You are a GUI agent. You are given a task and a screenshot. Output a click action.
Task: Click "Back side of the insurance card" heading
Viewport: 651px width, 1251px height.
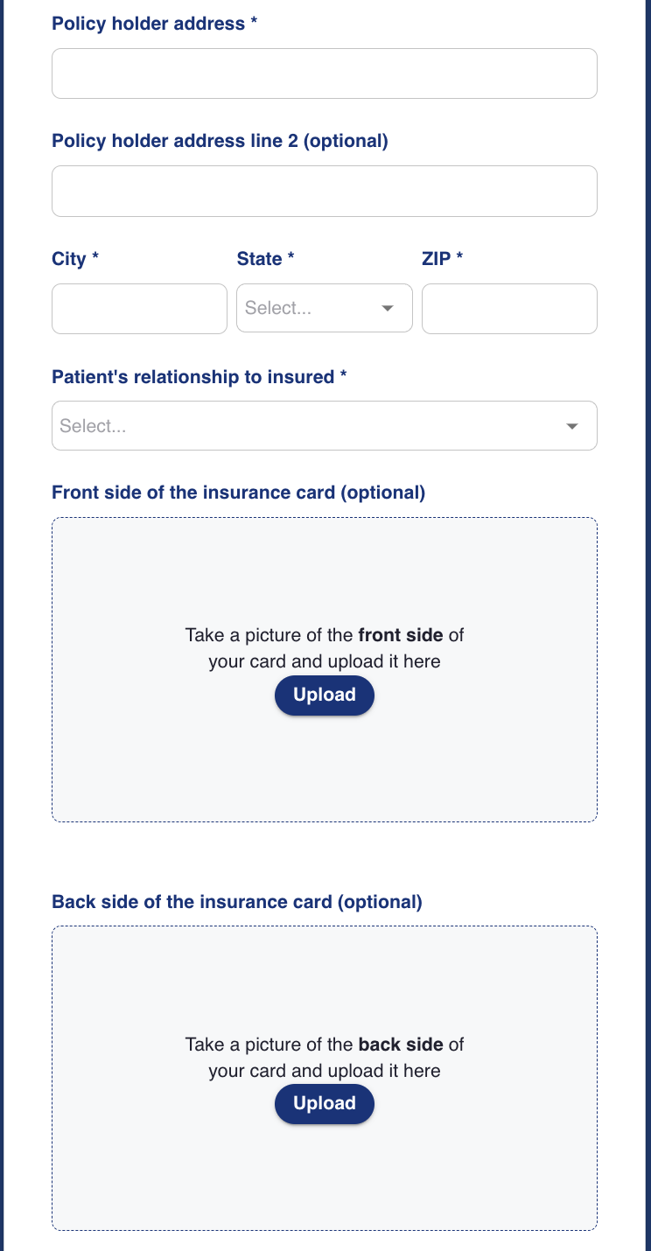237,902
